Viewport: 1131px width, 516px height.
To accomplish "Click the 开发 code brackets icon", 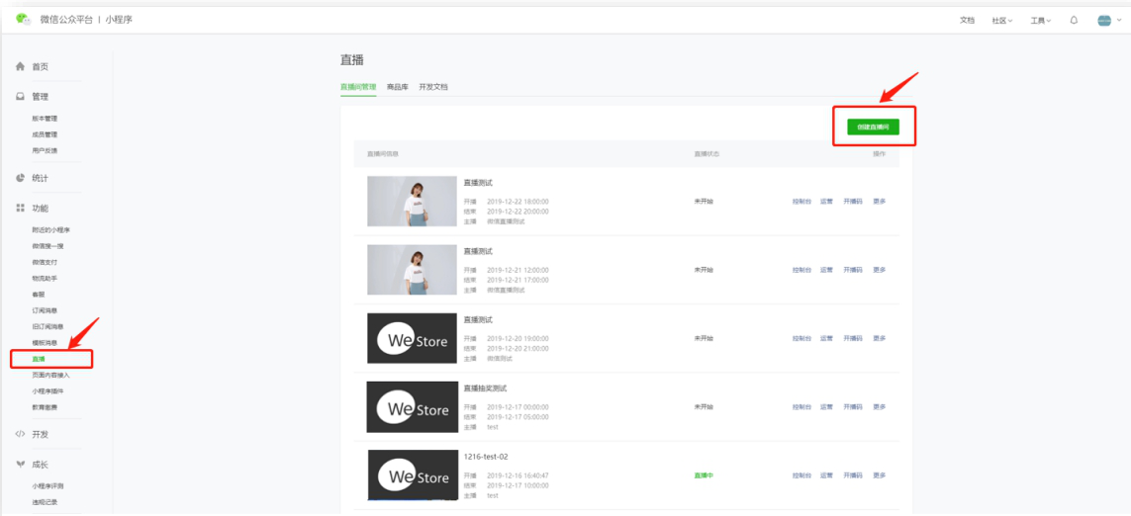I will [20, 434].
